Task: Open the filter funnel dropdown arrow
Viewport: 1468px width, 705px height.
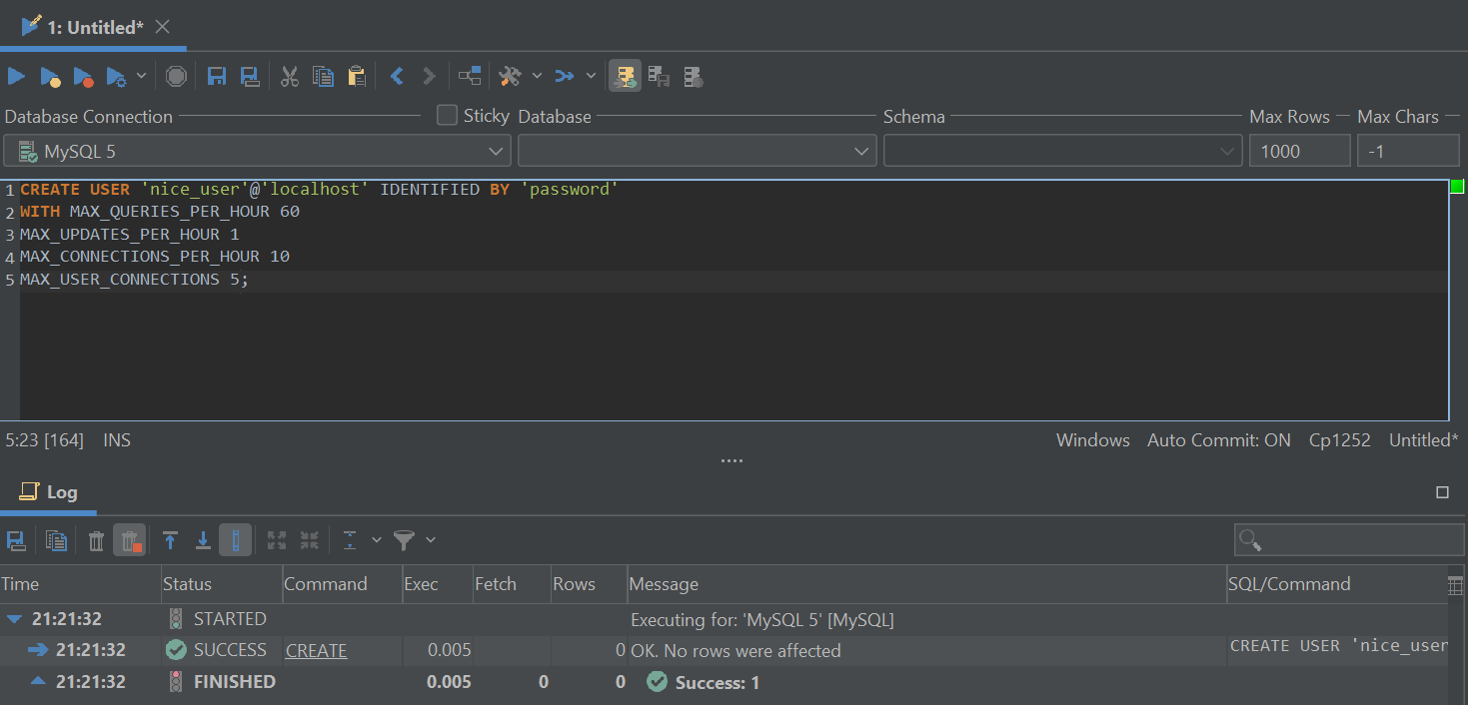Action: coord(431,540)
